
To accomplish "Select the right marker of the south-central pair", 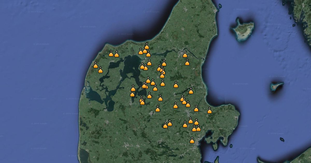I will point(170,123).
